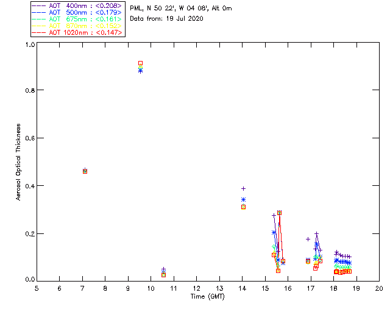Click the AOT 1020nm legend entry
The width and height of the screenshot is (390, 312).
77,32
